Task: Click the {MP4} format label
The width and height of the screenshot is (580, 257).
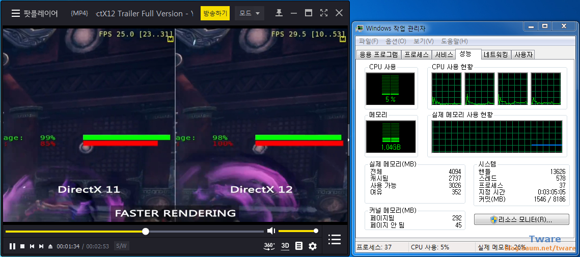Action: coord(79,13)
